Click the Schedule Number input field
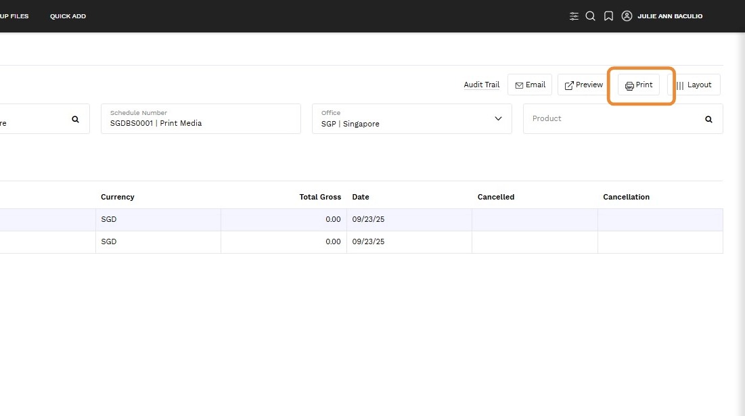 (200, 123)
